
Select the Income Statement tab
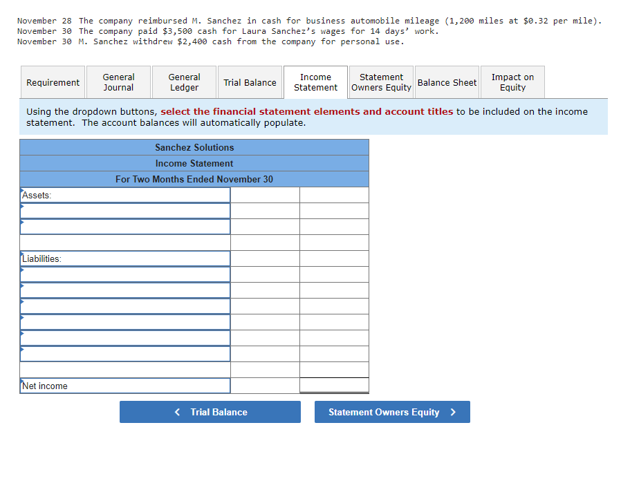point(315,82)
